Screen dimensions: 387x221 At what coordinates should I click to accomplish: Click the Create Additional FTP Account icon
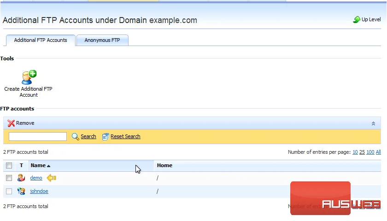(x=29, y=77)
